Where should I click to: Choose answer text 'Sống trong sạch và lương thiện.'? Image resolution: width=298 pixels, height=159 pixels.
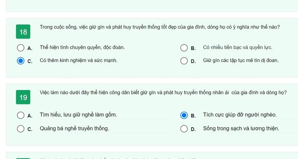point(241,129)
